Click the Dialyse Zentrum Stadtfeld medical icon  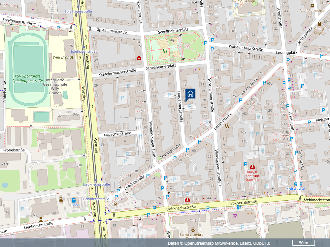click(252, 167)
